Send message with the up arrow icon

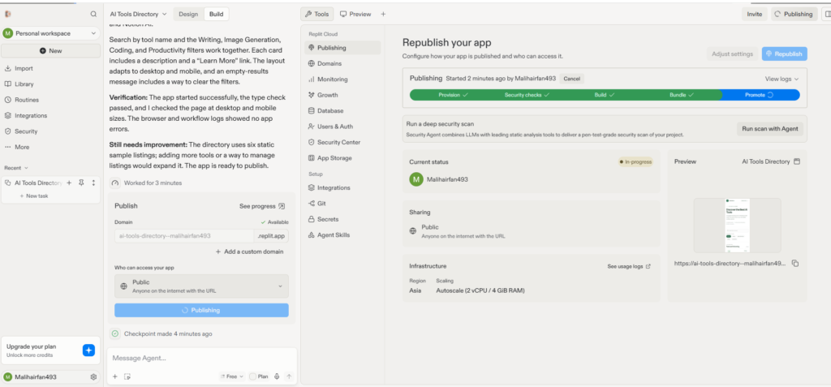289,376
